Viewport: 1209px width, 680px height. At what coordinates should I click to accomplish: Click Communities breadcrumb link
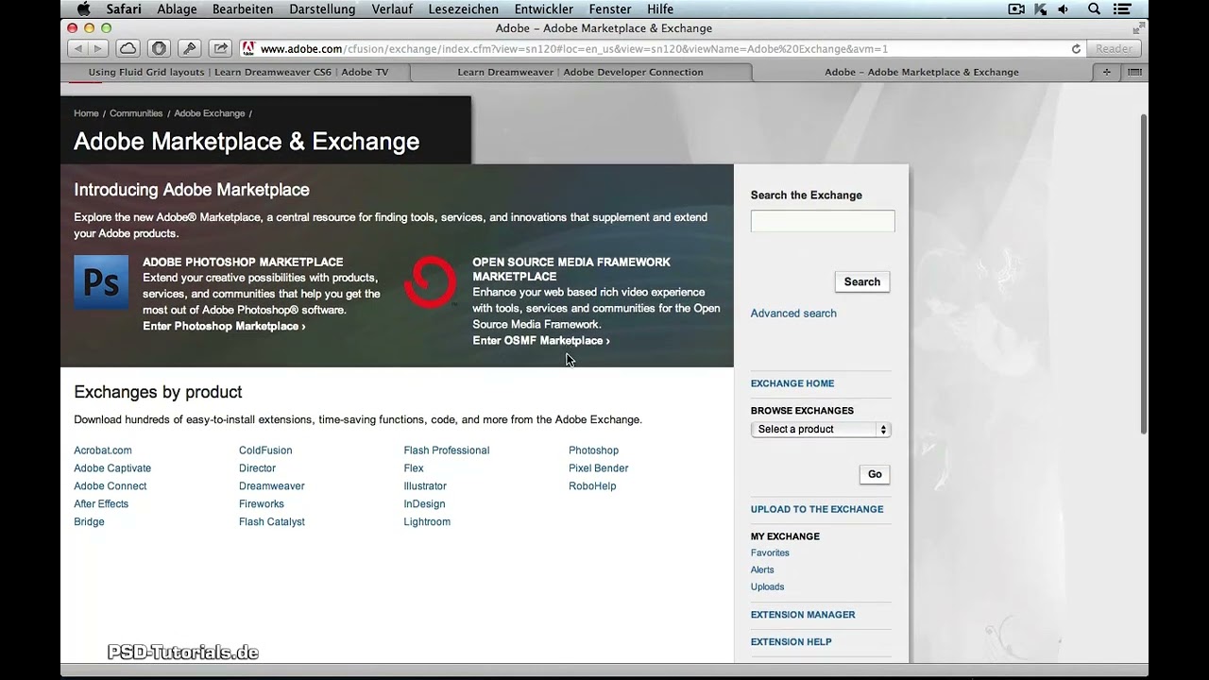[136, 113]
